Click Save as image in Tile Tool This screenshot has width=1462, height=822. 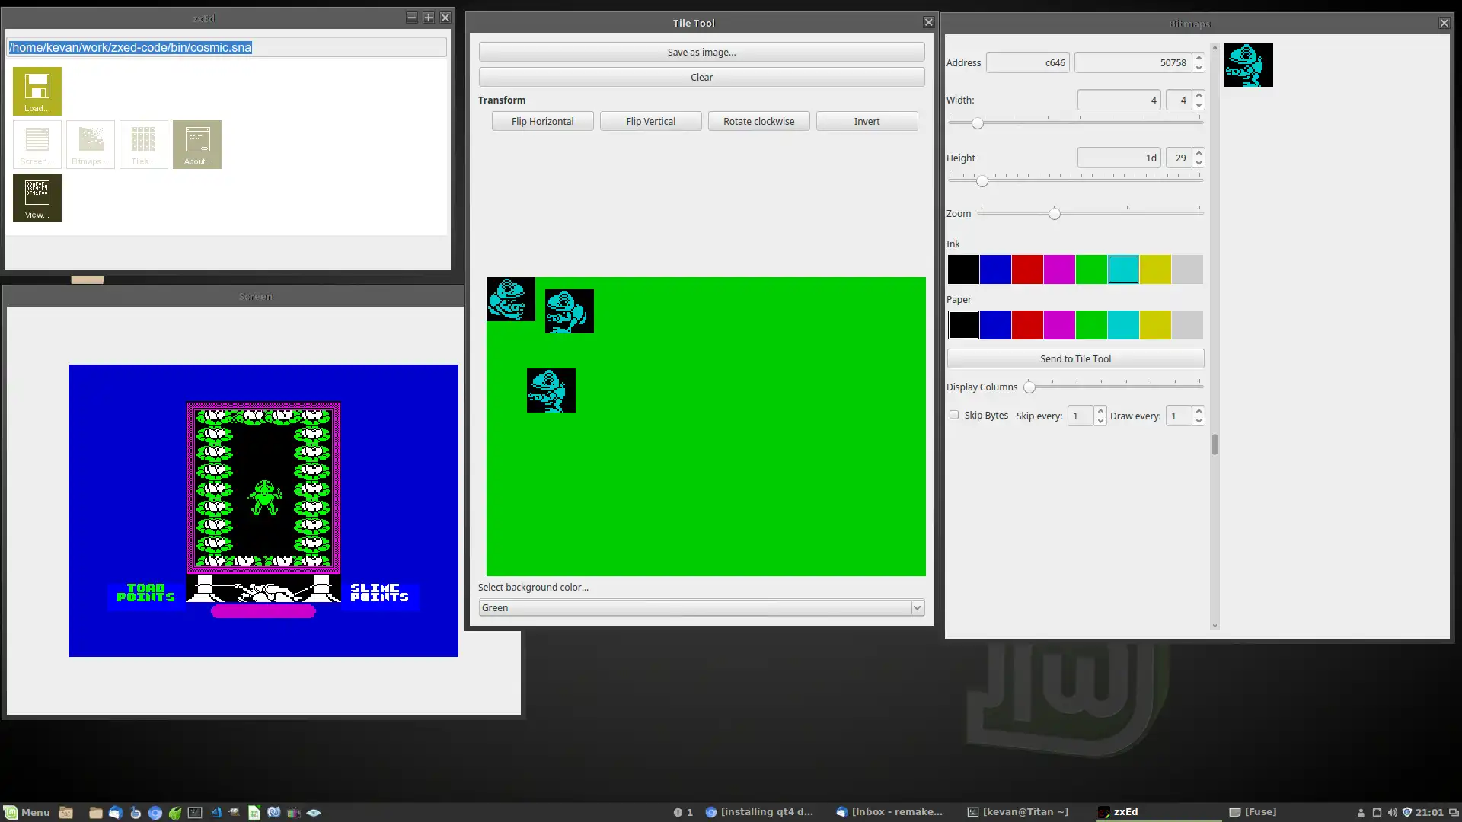click(701, 51)
